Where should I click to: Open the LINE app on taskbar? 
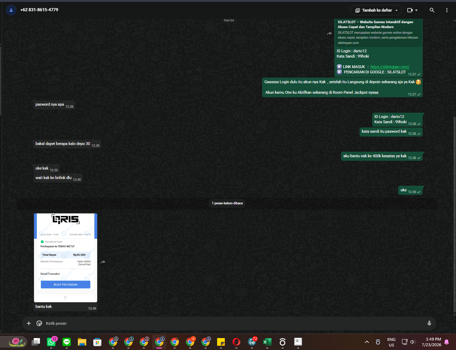67,342
